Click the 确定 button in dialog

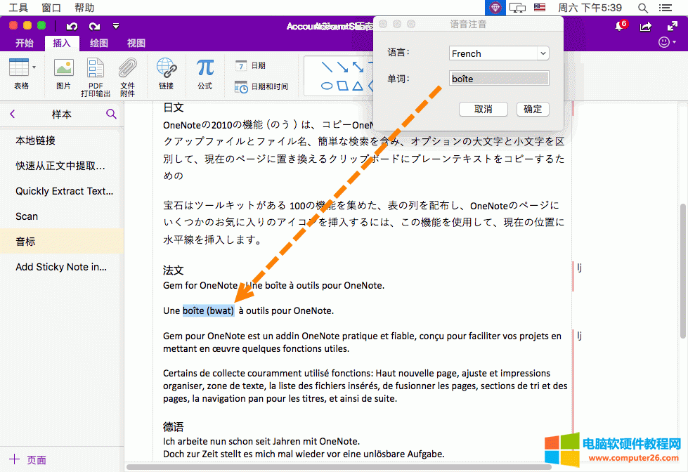[533, 109]
